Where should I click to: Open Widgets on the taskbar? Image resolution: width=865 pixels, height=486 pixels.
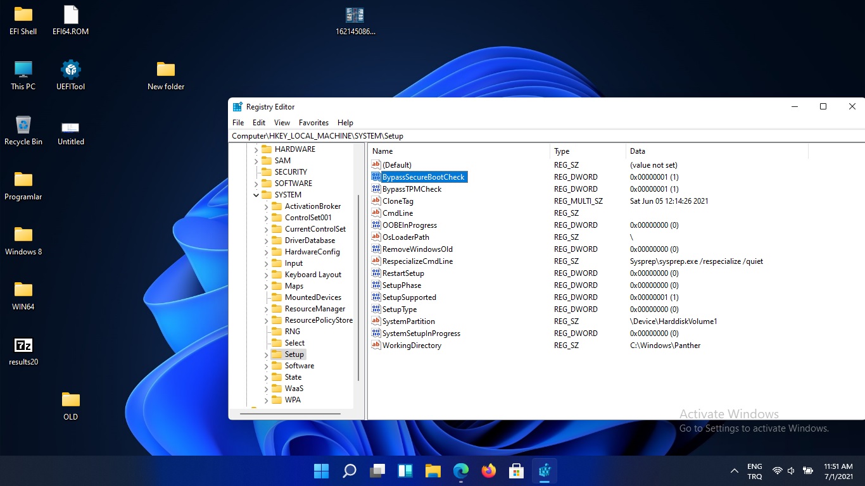[405, 471]
